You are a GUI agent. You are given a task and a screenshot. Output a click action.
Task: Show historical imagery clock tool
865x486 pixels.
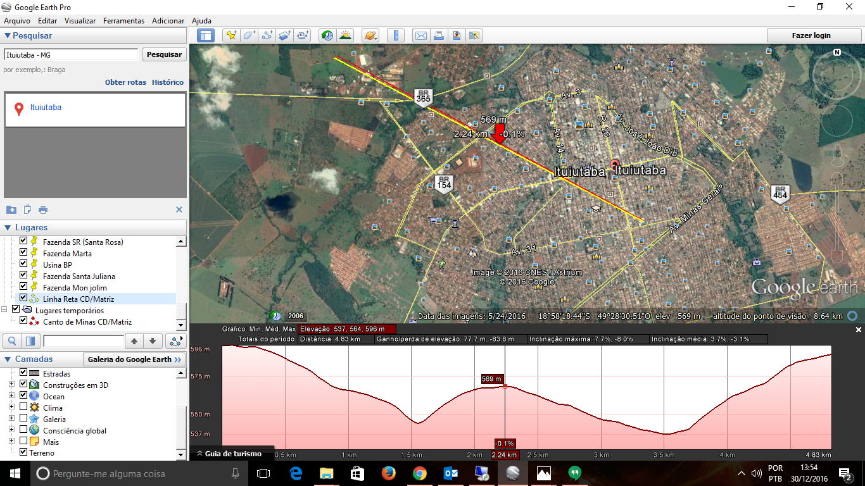pyautogui.click(x=327, y=35)
